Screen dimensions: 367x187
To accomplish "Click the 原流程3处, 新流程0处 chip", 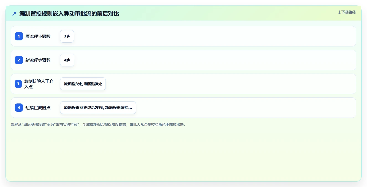I will pos(83,84).
